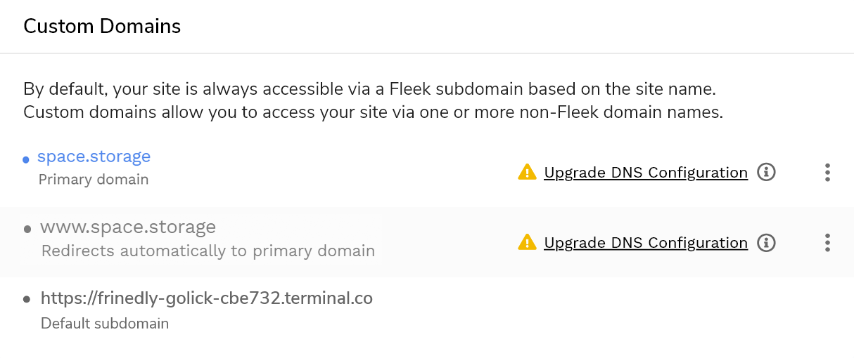Click the warning triangle beside space.storage

tap(527, 172)
